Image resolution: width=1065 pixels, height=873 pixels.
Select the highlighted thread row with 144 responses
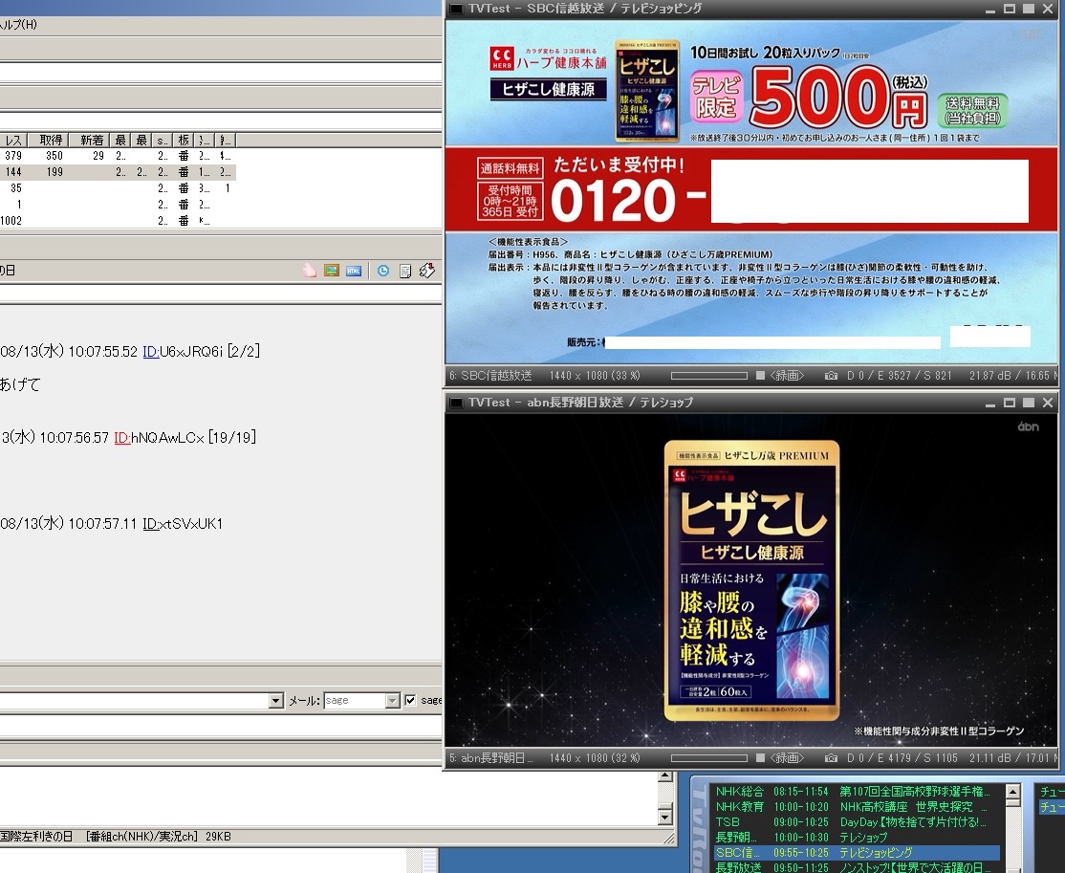point(119,172)
